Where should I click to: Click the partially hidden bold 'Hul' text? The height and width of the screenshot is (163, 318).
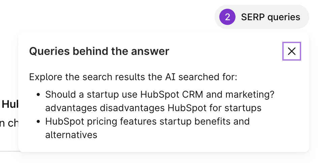pos(9,104)
